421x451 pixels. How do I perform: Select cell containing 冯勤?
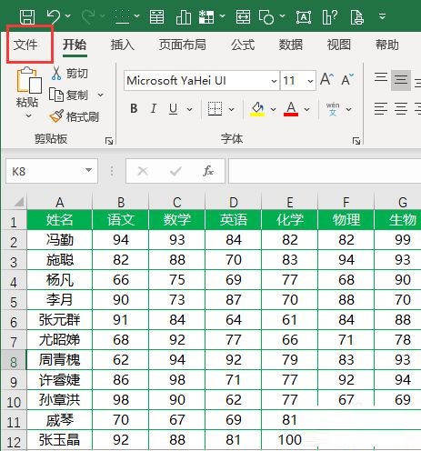tap(59, 240)
